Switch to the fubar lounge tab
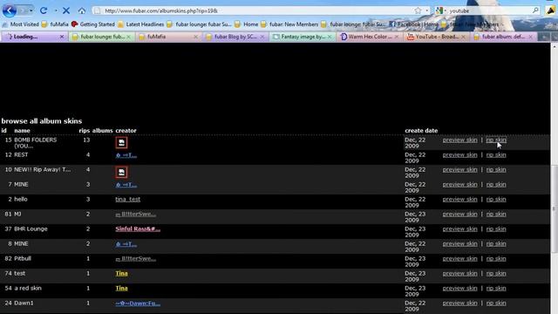 click(101, 37)
